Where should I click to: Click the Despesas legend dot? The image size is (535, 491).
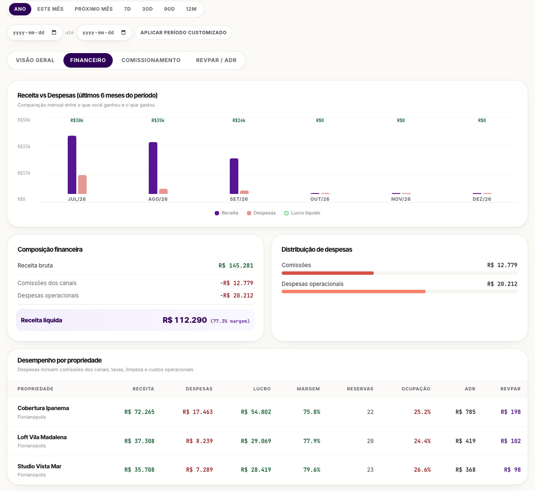249,213
